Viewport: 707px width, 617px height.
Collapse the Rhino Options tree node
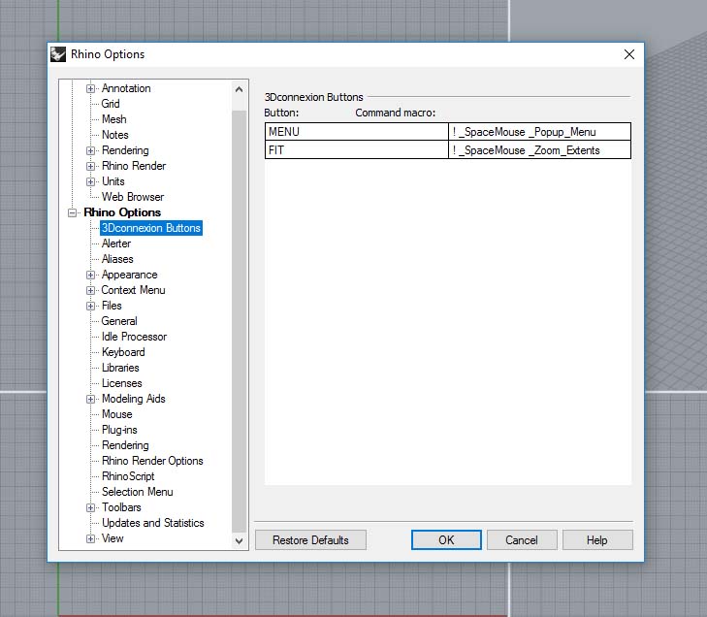point(72,212)
